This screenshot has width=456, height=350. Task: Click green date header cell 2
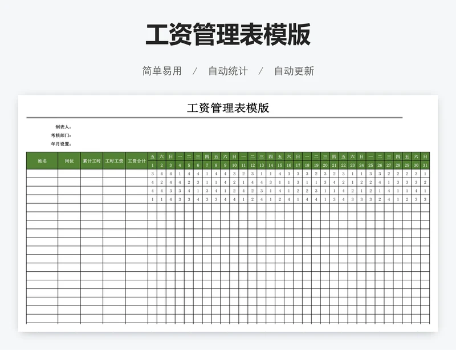pyautogui.click(x=162, y=165)
